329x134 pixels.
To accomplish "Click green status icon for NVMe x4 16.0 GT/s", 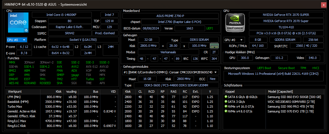I will tap(226, 107).
